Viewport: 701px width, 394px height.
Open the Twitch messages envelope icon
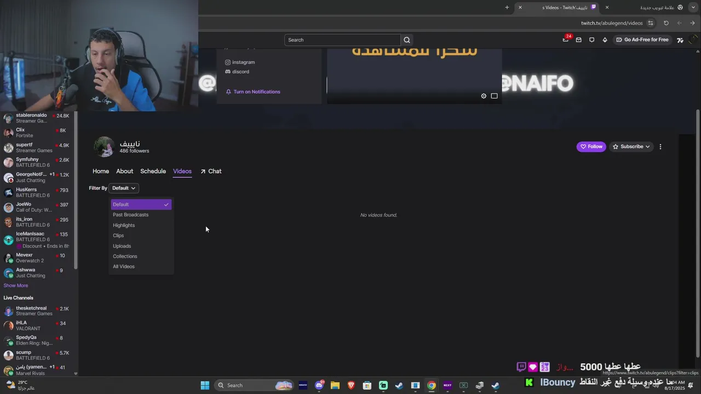pyautogui.click(x=578, y=40)
